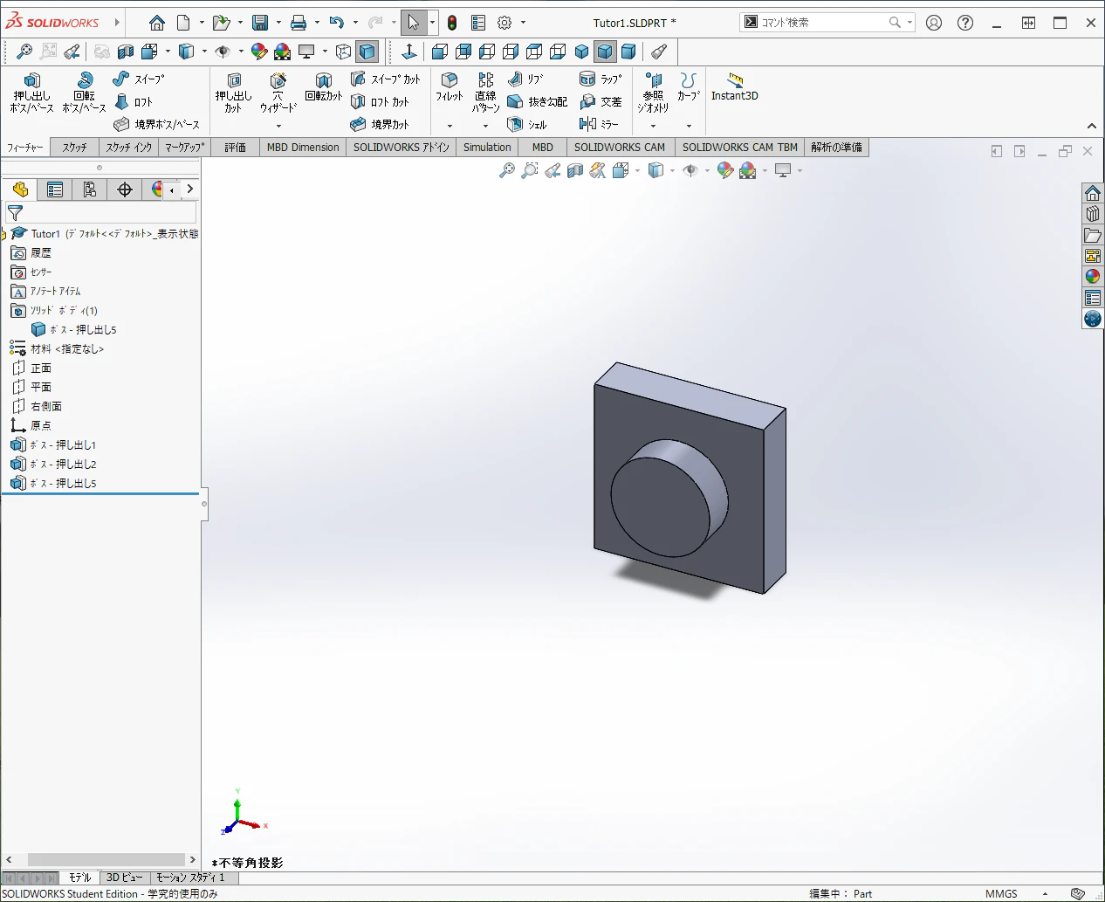Expand the 直線パターン dropdown arrow

tap(485, 126)
